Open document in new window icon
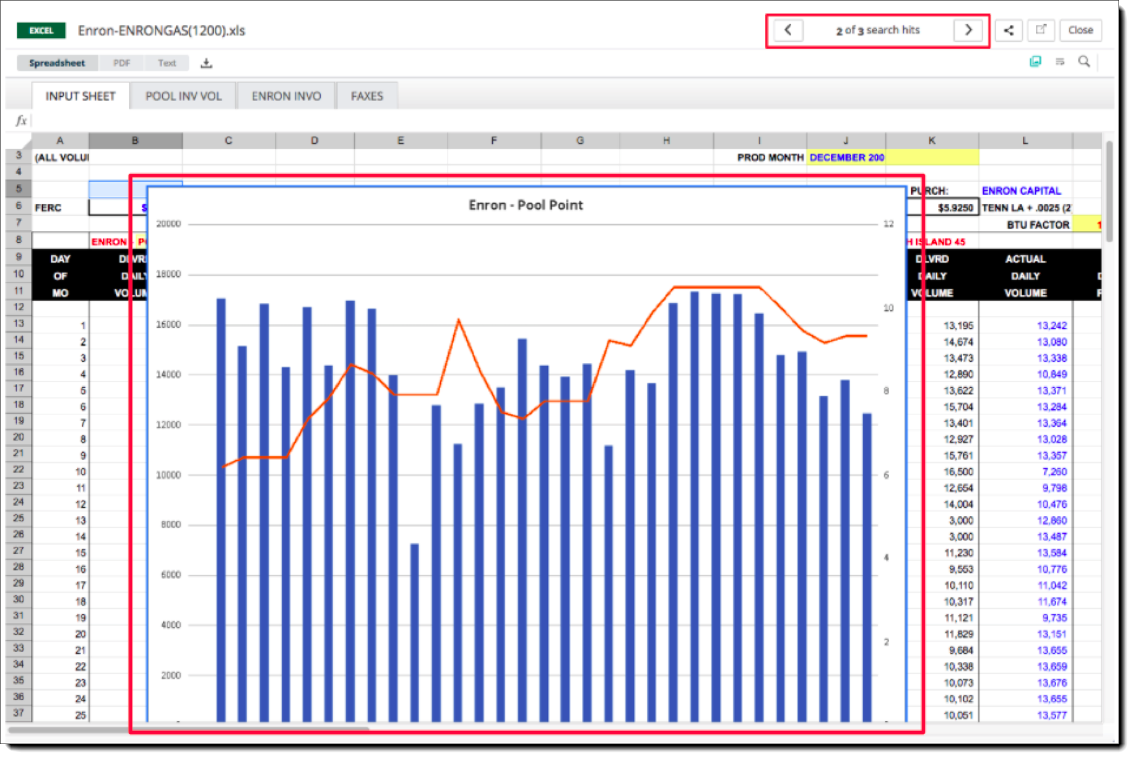 click(1041, 30)
